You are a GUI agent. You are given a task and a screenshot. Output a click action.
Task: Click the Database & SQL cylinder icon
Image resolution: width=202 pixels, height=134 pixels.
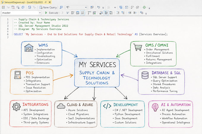tap(145, 75)
